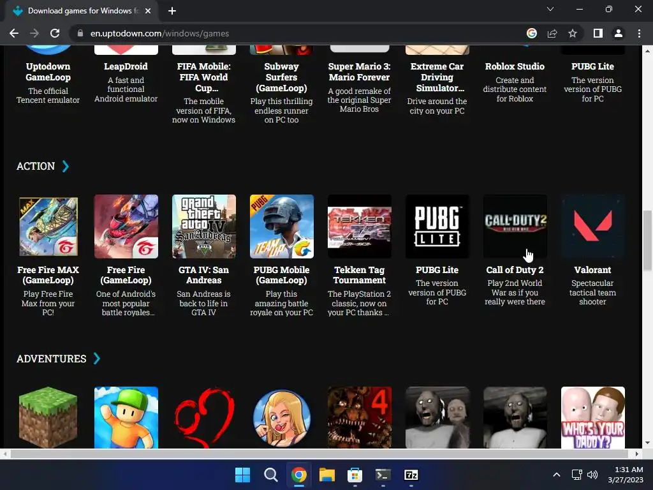Open FIFA Mobile: FIFA World Cup link
Image resolution: width=653 pixels, height=490 pixels.
pos(203,77)
